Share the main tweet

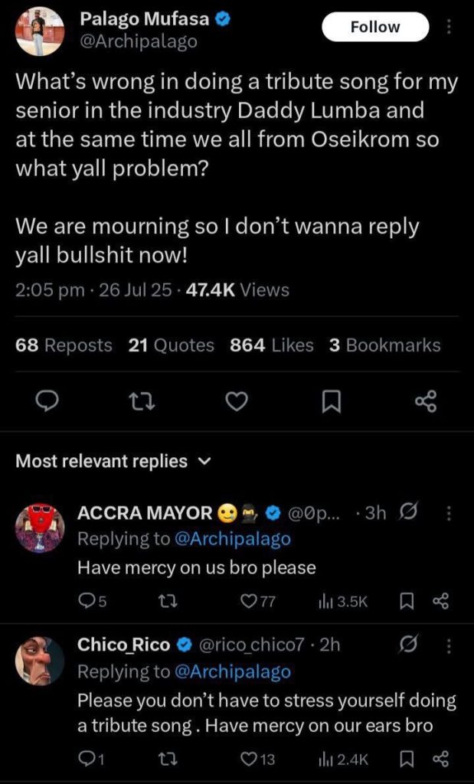426,400
